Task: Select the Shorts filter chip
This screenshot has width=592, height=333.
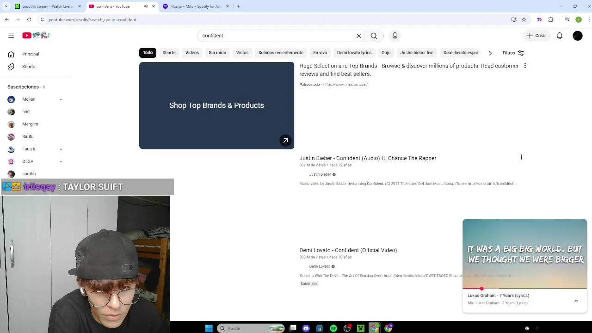Action: tap(169, 53)
